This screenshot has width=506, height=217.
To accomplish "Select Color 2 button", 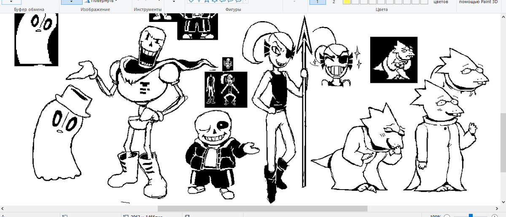I will click(x=334, y=2).
